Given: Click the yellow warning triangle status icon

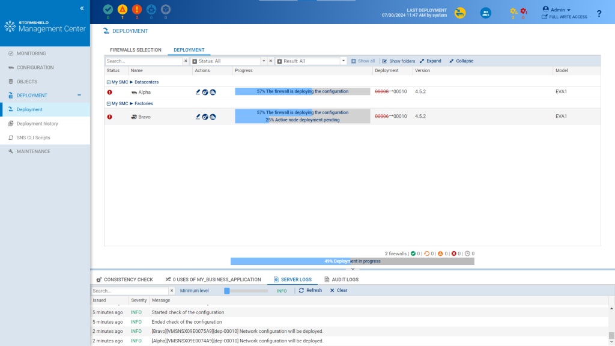Looking at the screenshot, I should [123, 10].
